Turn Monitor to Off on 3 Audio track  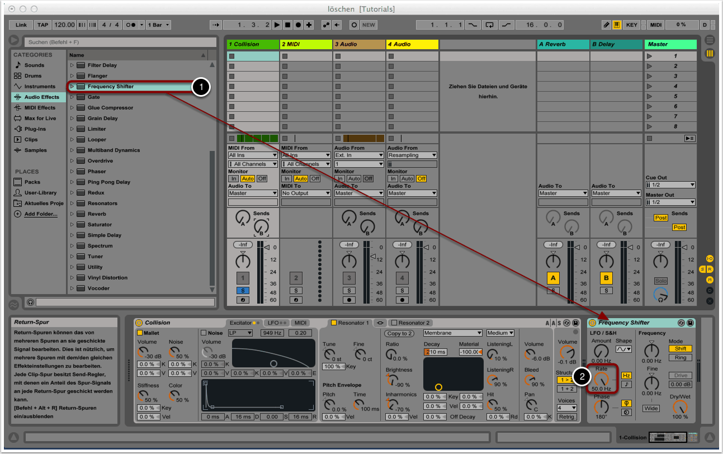[368, 179]
